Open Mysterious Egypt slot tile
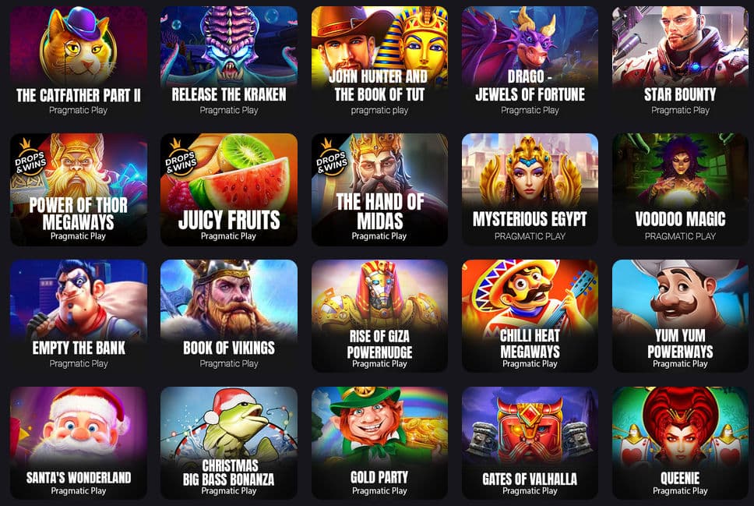The height and width of the screenshot is (506, 754). point(530,189)
